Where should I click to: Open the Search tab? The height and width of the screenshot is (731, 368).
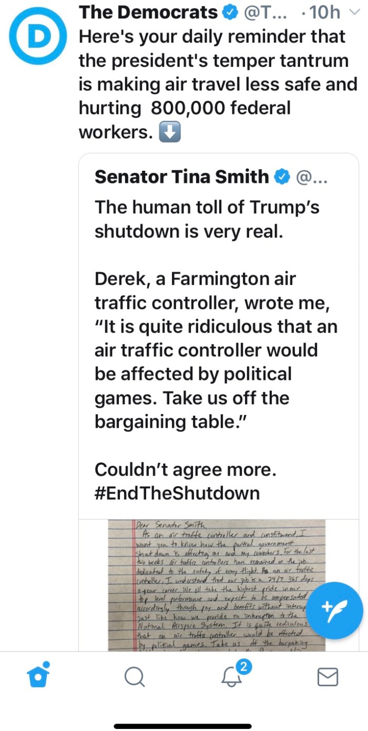click(135, 677)
